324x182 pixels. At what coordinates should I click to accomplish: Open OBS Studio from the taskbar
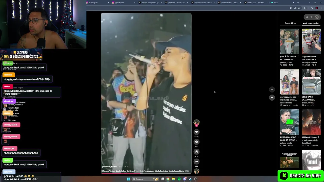196,179
